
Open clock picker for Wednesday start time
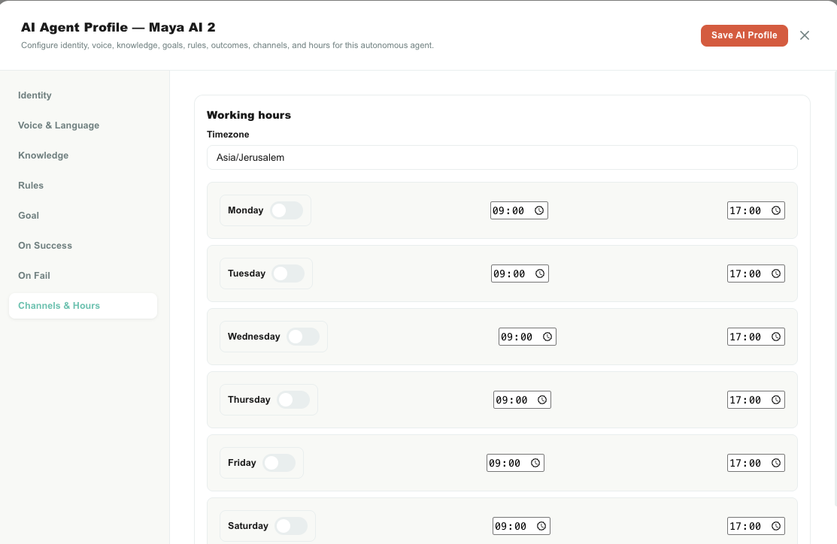[547, 337]
